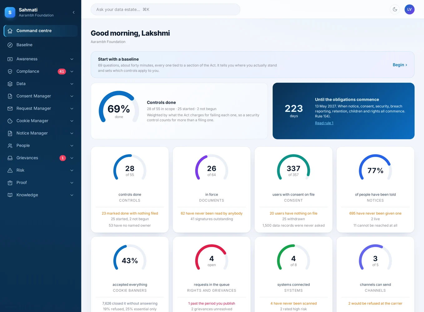Expand the Awareness menu chevron
Screen dimensions: 424x312
pyautogui.click(x=72, y=59)
